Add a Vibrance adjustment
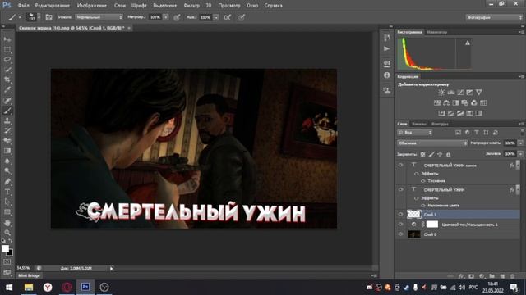The image size is (526, 295). click(478, 93)
